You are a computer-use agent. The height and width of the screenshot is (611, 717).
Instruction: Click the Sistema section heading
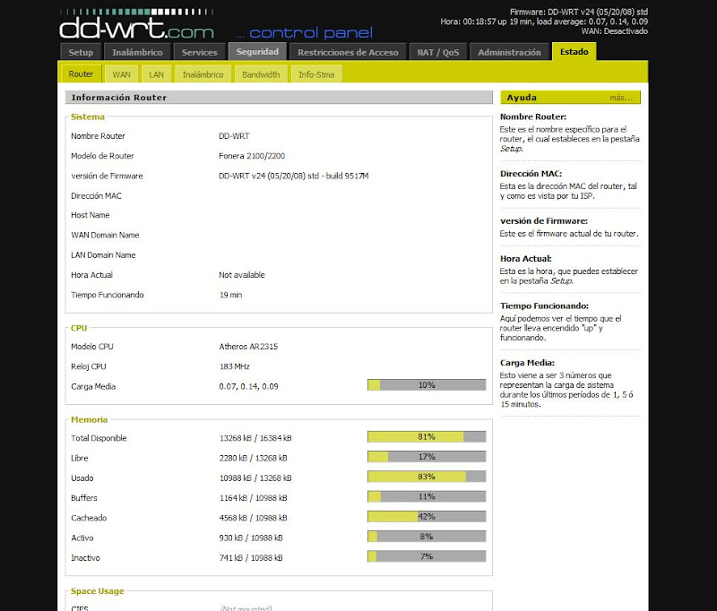pyautogui.click(x=88, y=116)
